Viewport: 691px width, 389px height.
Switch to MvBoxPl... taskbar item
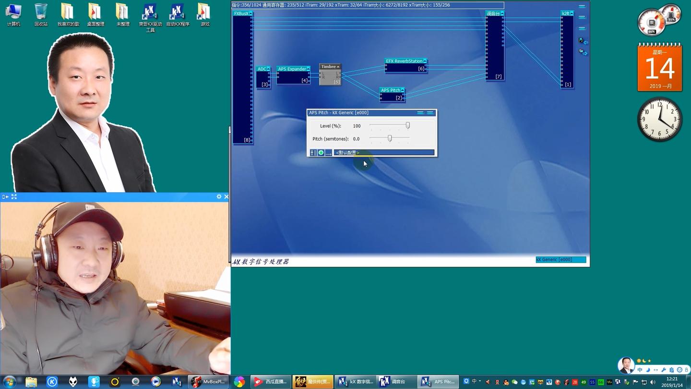[x=208, y=382]
